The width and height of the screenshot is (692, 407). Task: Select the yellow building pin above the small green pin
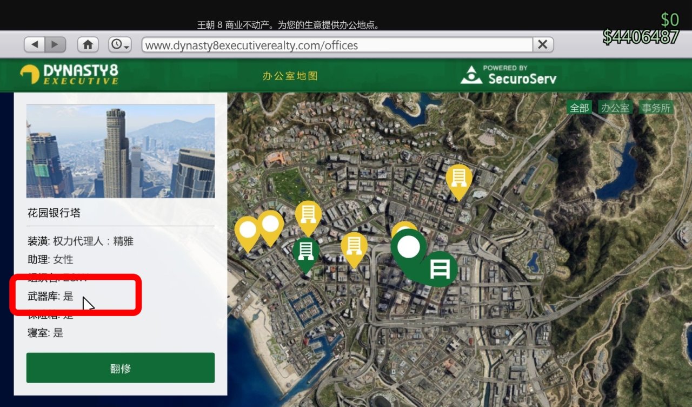[309, 216]
